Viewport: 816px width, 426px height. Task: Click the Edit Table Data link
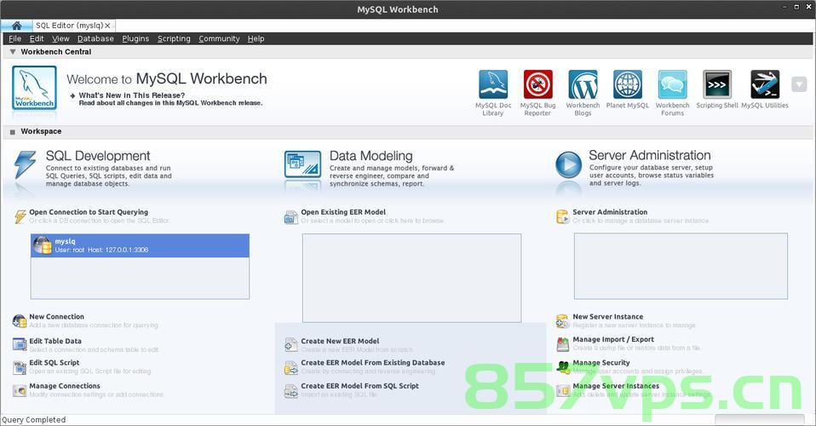tap(55, 341)
